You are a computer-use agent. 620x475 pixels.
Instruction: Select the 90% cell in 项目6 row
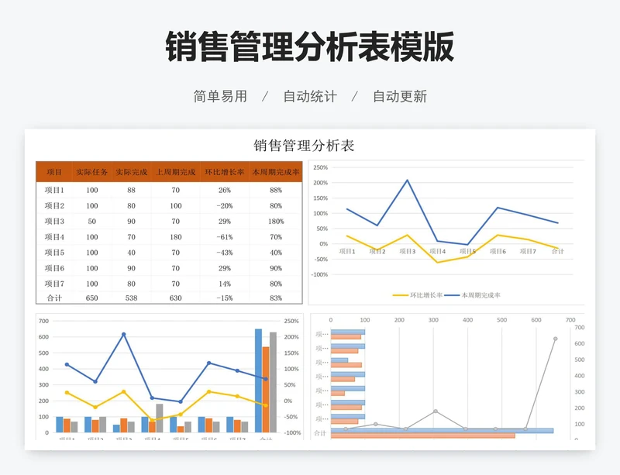(276, 268)
